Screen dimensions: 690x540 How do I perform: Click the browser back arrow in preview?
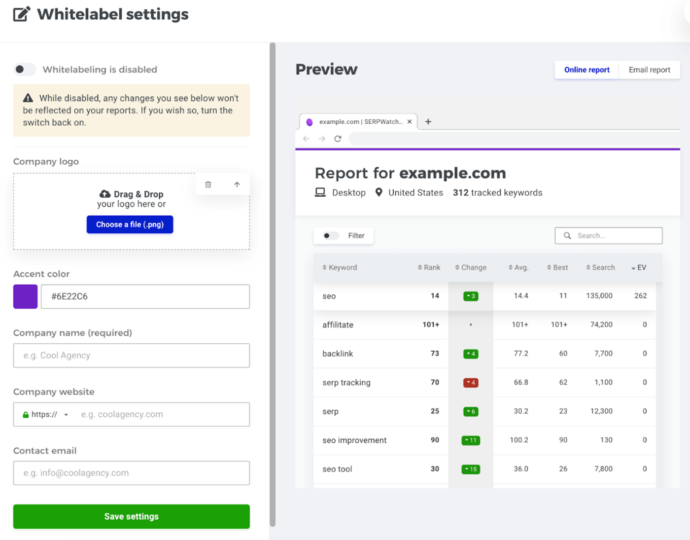[x=306, y=139]
